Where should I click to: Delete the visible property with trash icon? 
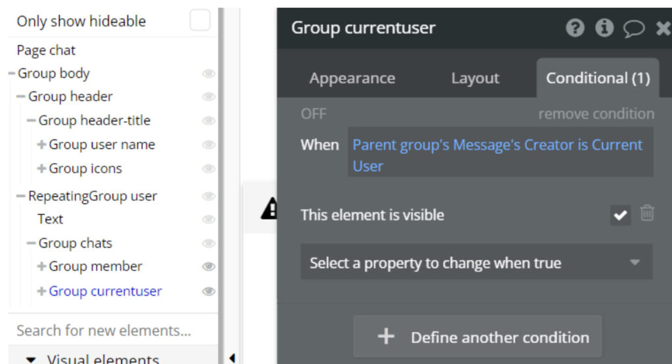647,213
